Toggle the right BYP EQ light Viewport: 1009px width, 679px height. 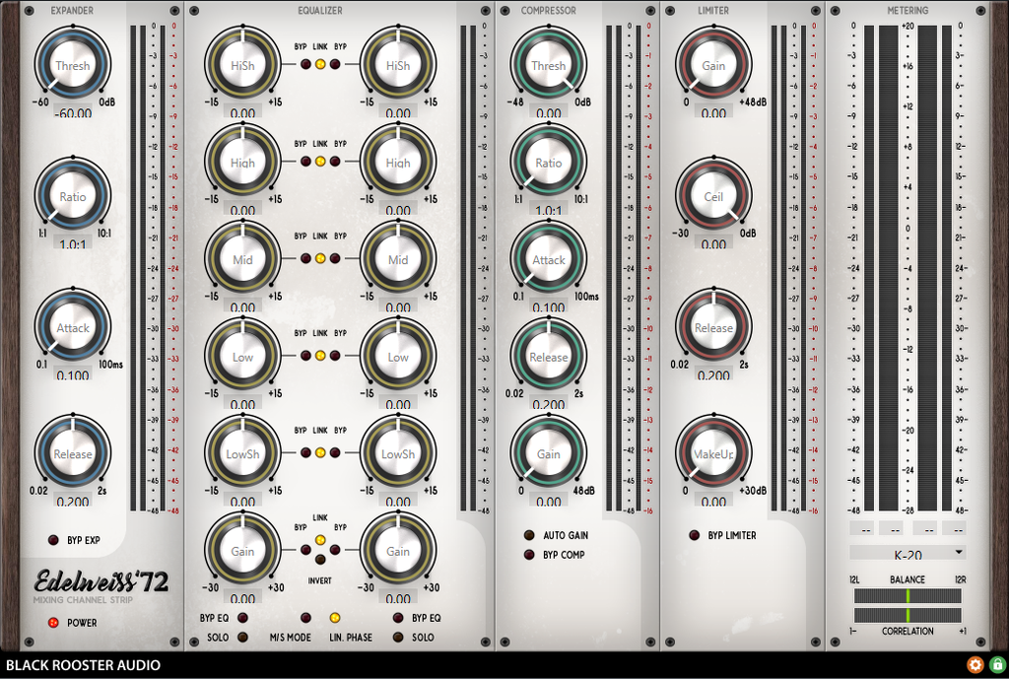pos(398,618)
